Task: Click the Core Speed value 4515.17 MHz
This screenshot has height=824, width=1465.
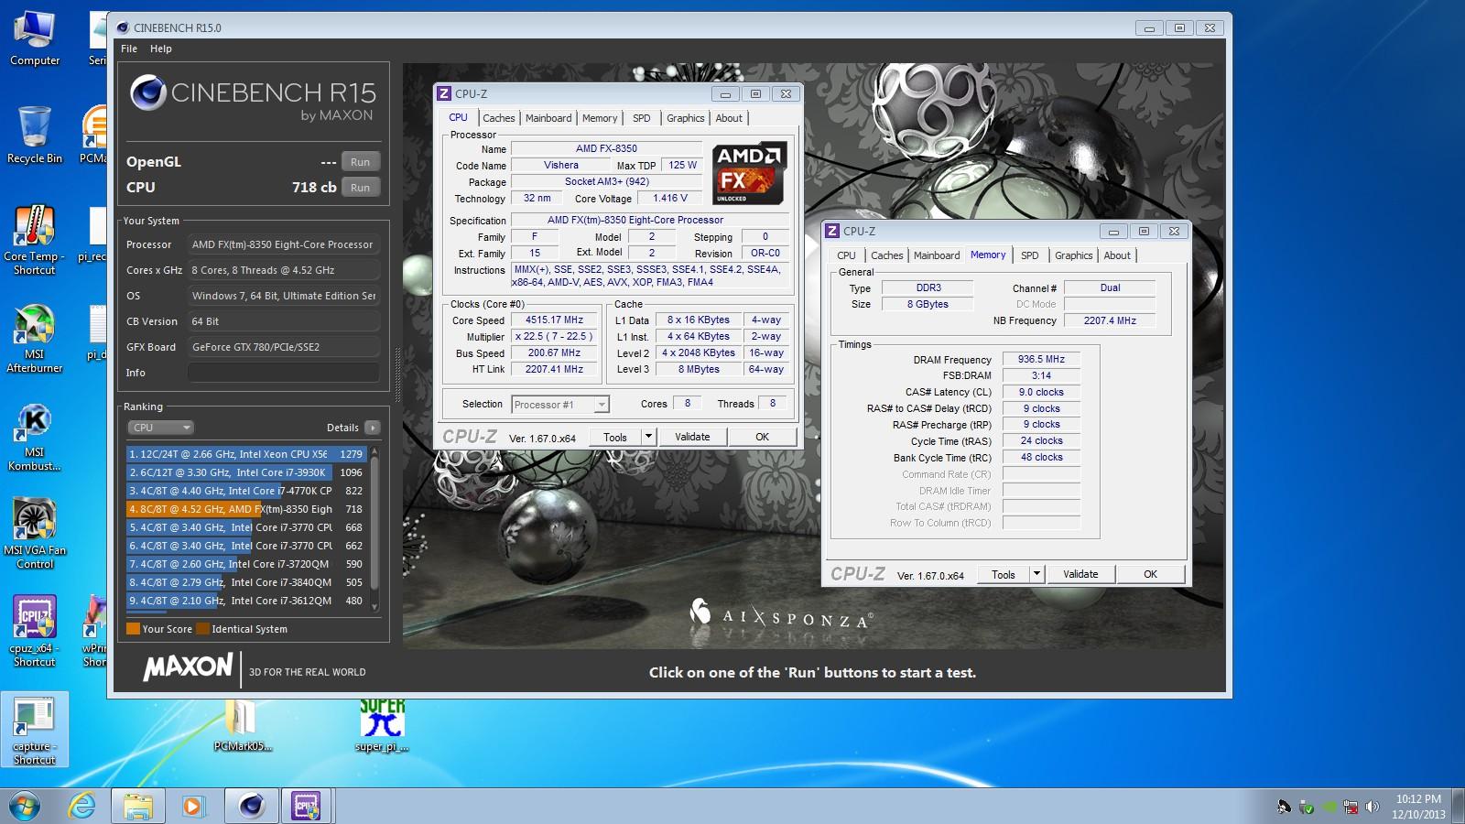Action: [x=554, y=320]
